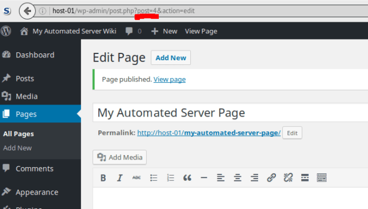This screenshot has height=209, width=368.
Task: Align text right
Action: [254, 178]
